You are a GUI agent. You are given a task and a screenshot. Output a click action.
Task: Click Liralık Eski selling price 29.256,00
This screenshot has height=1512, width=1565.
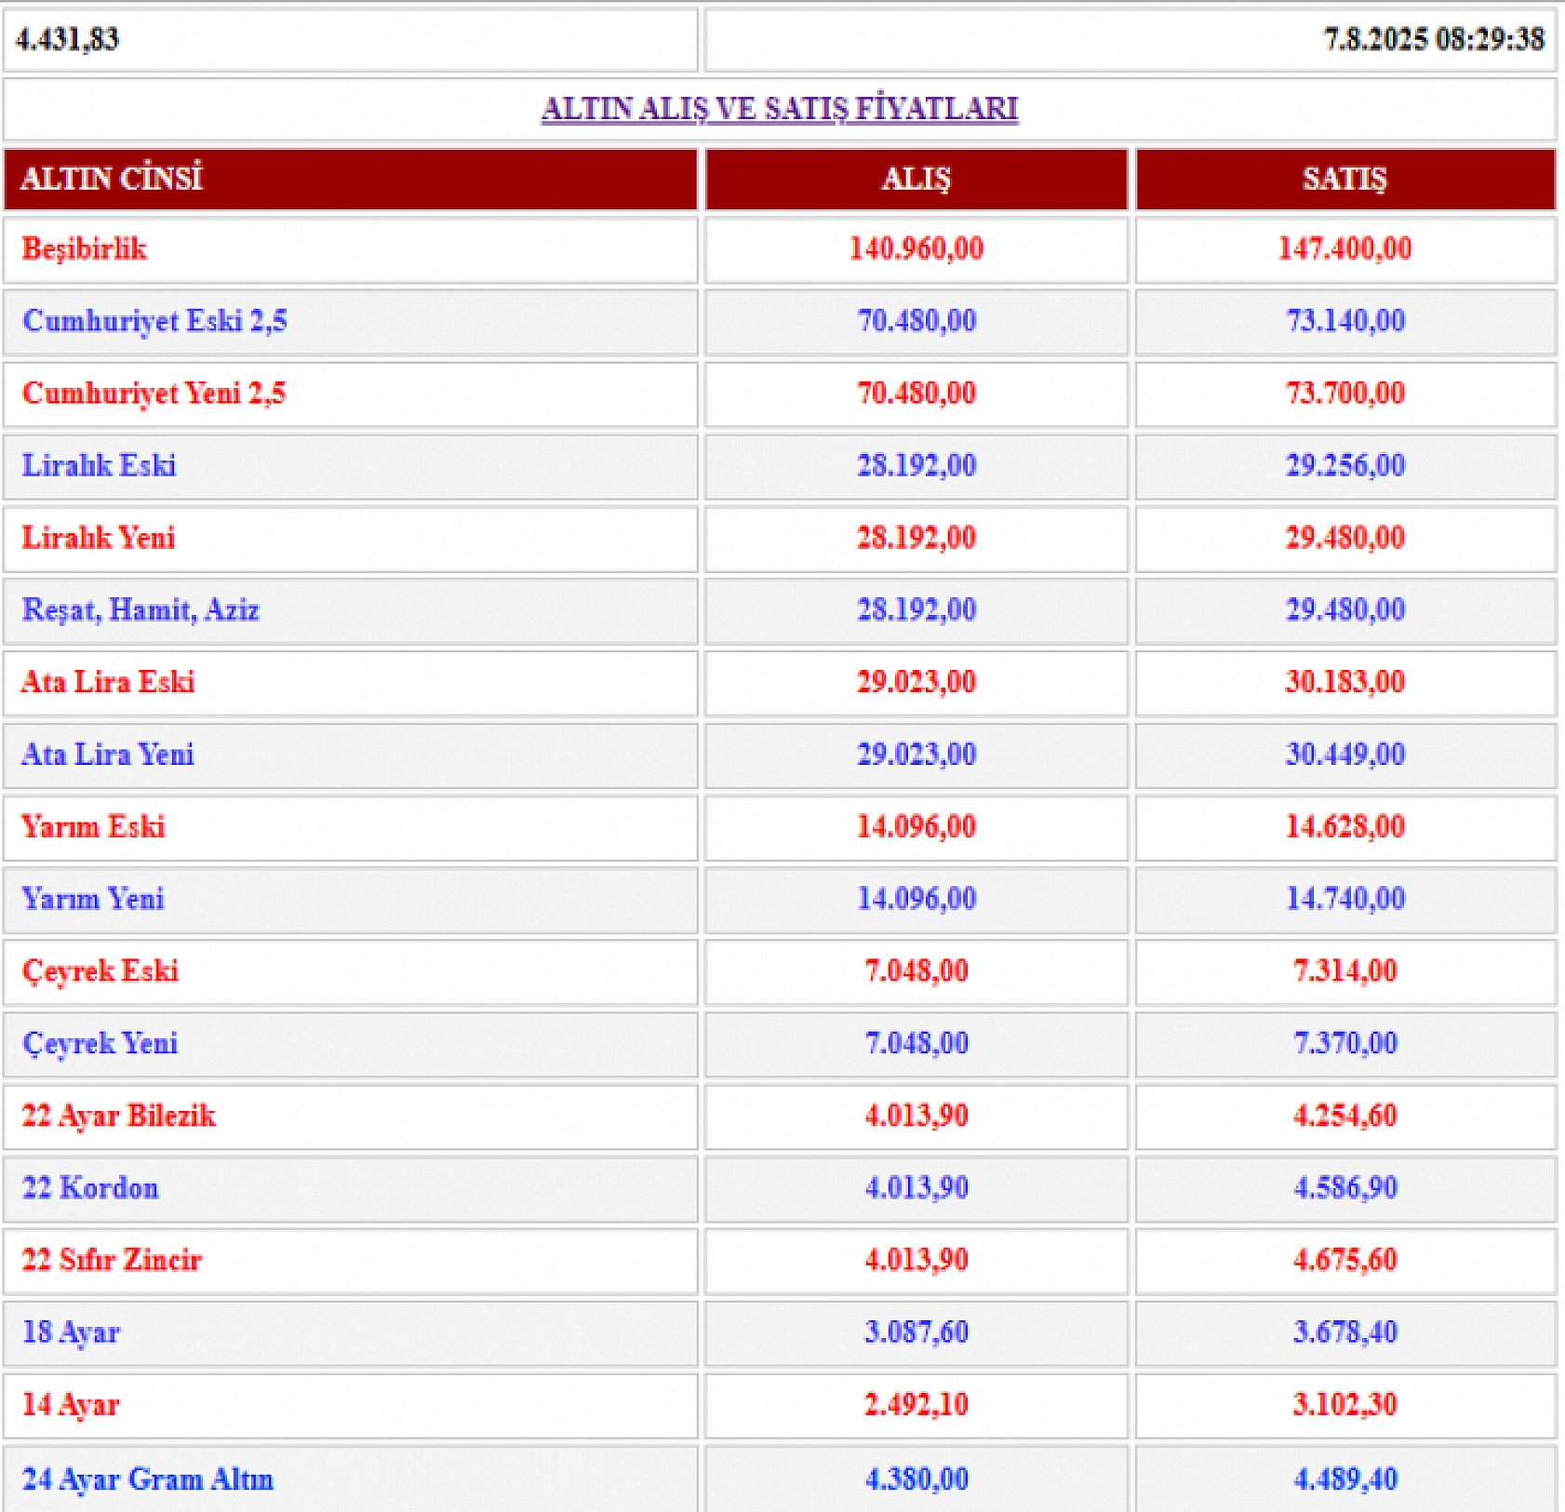pos(1344,465)
